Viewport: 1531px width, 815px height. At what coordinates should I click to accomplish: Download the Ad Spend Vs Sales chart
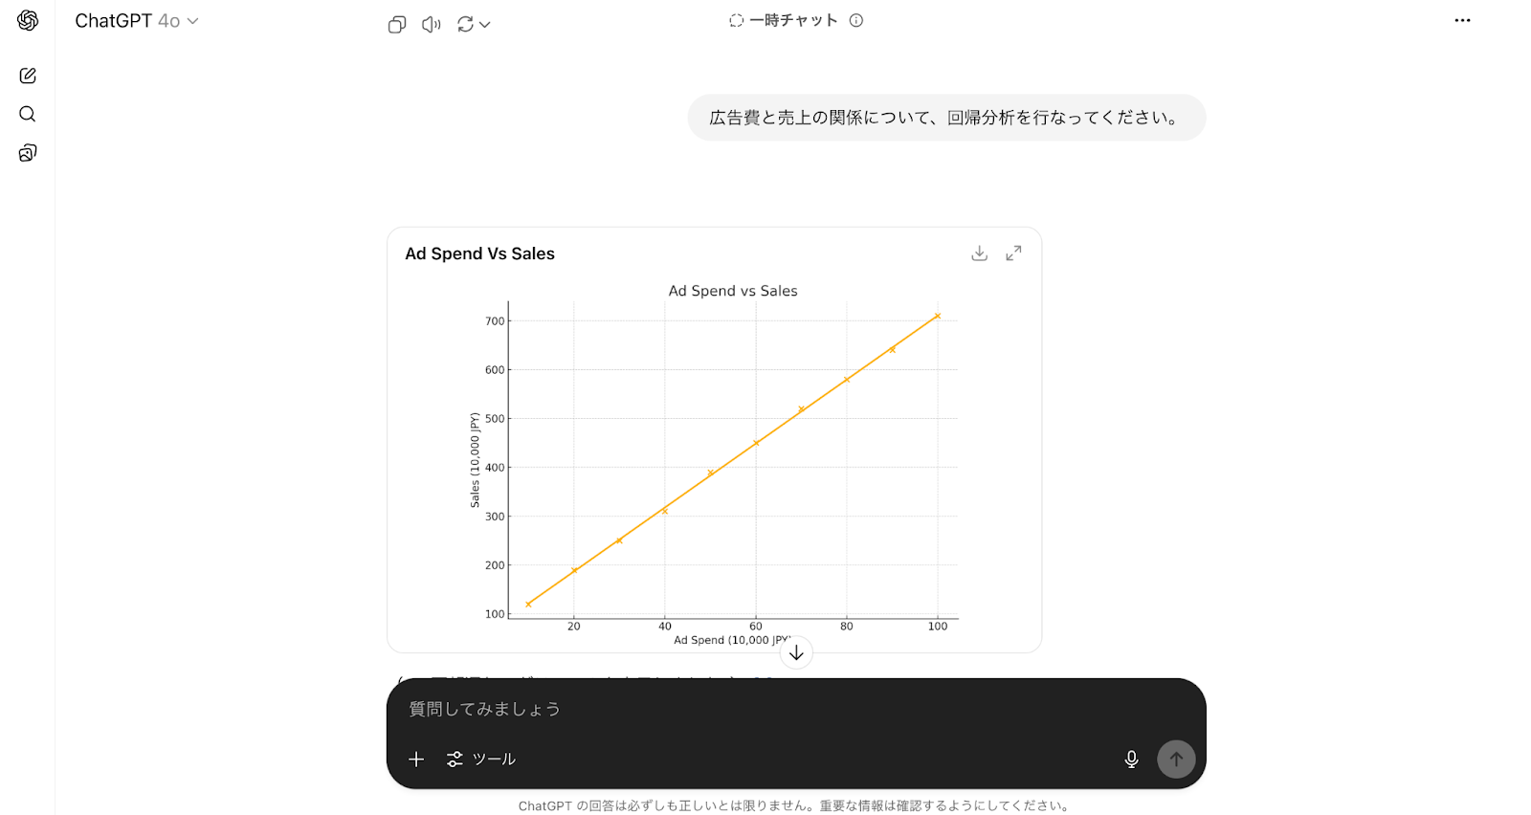pyautogui.click(x=979, y=253)
